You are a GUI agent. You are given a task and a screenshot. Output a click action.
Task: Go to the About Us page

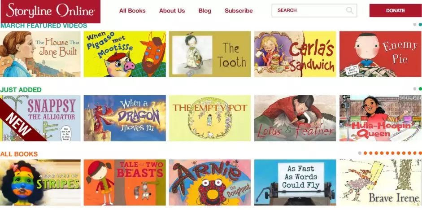tap(172, 11)
